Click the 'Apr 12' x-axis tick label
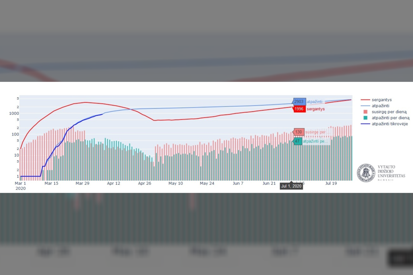The width and height of the screenshot is (413, 275). point(114,183)
